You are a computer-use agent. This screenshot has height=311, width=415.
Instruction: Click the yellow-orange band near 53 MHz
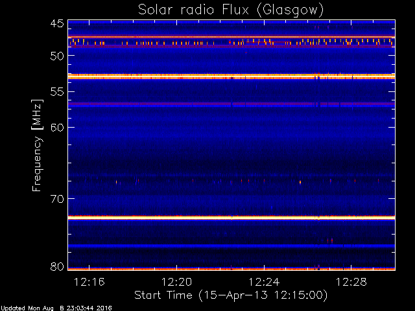231,76
